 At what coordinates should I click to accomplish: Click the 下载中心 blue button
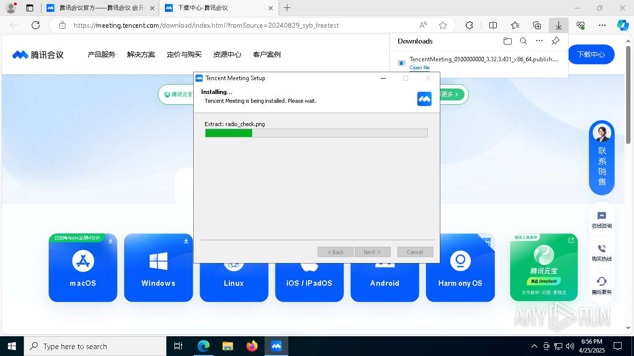pos(591,54)
